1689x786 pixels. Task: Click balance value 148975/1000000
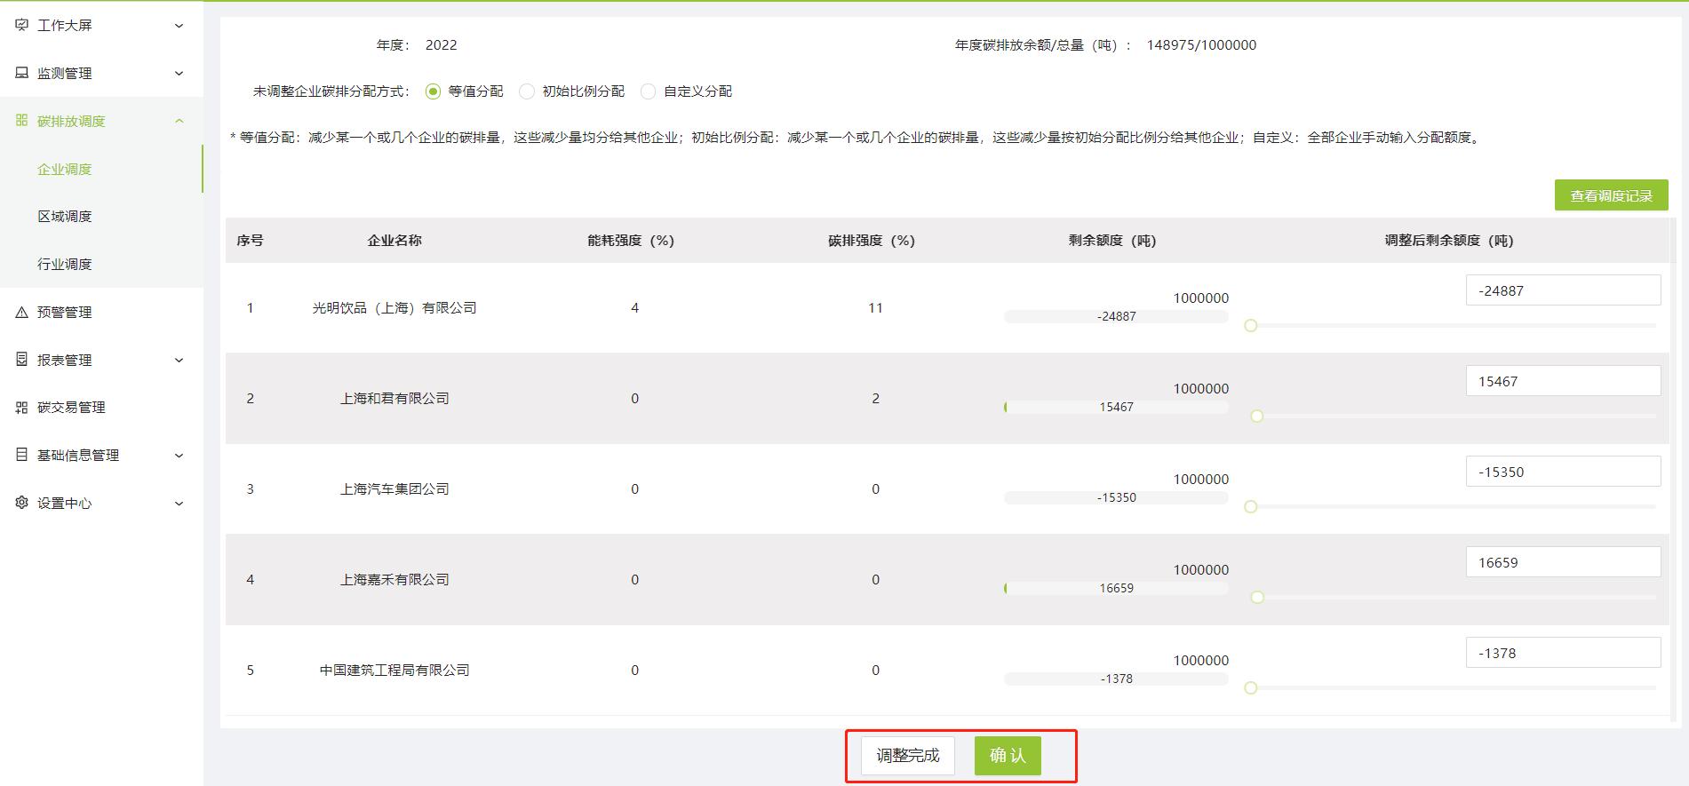(x=1201, y=45)
